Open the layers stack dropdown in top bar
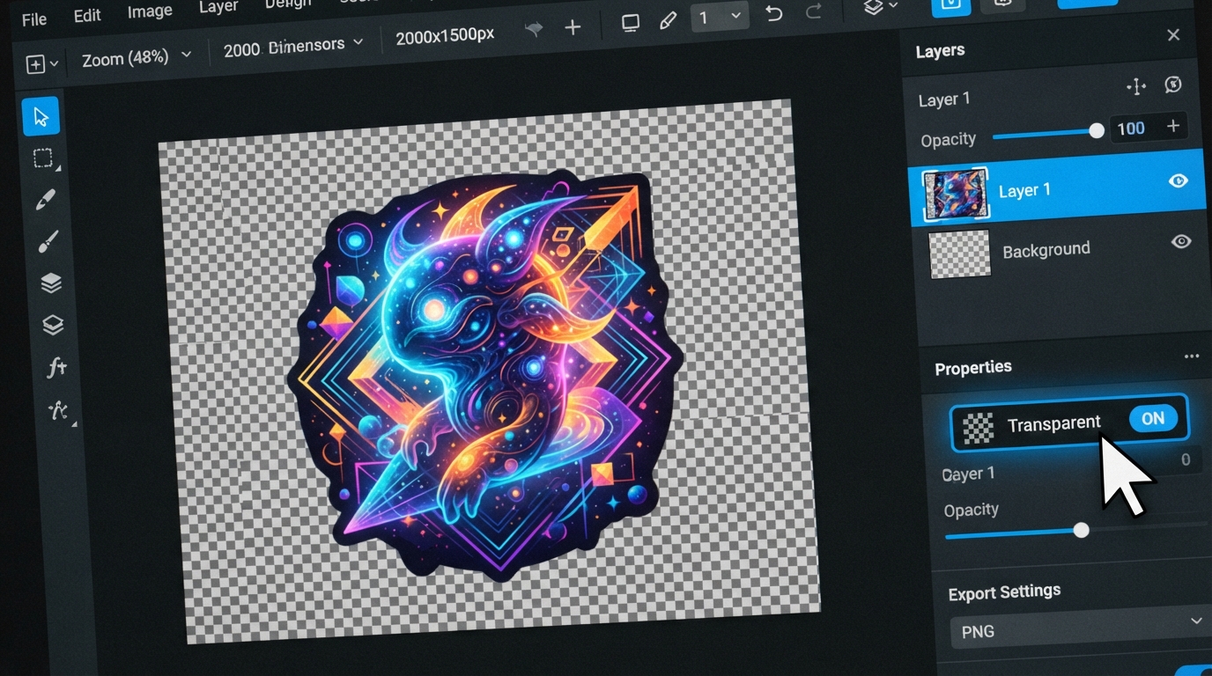The width and height of the screenshot is (1212, 676). point(881,8)
